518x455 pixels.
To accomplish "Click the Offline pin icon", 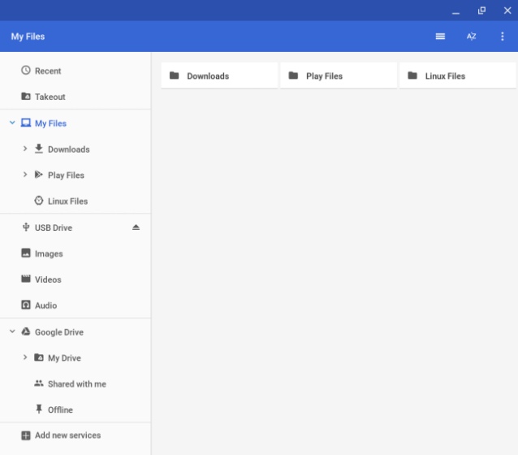I will (x=39, y=409).
